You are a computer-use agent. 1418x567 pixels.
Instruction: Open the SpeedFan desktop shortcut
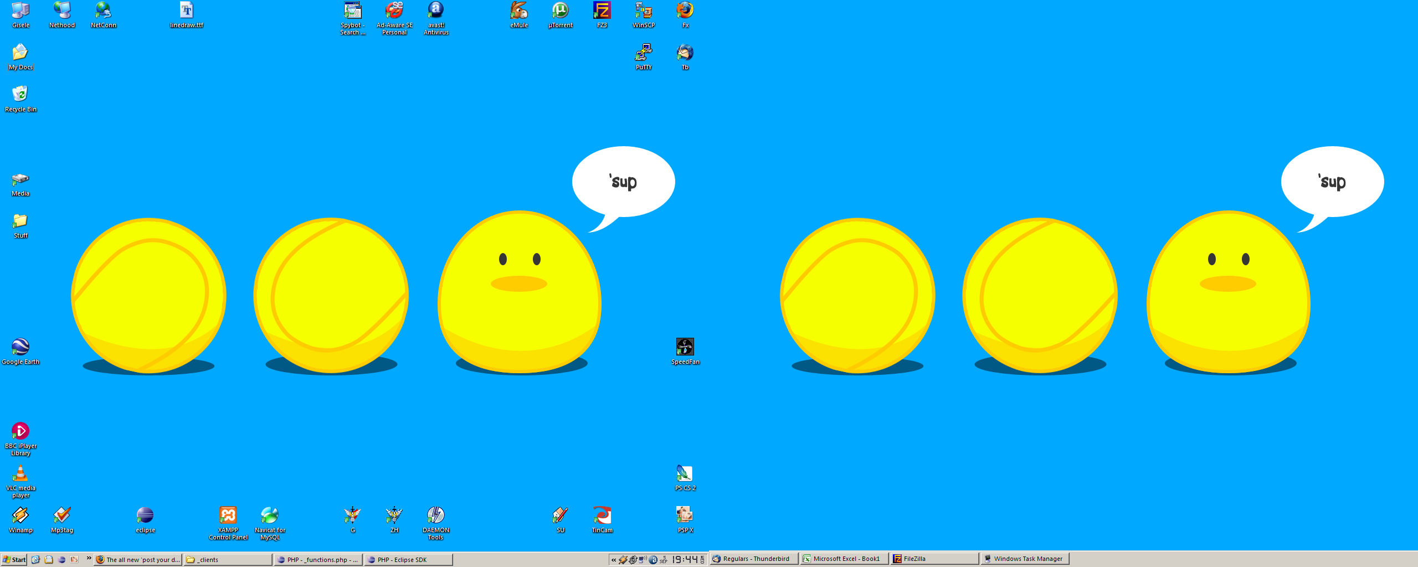tap(685, 352)
